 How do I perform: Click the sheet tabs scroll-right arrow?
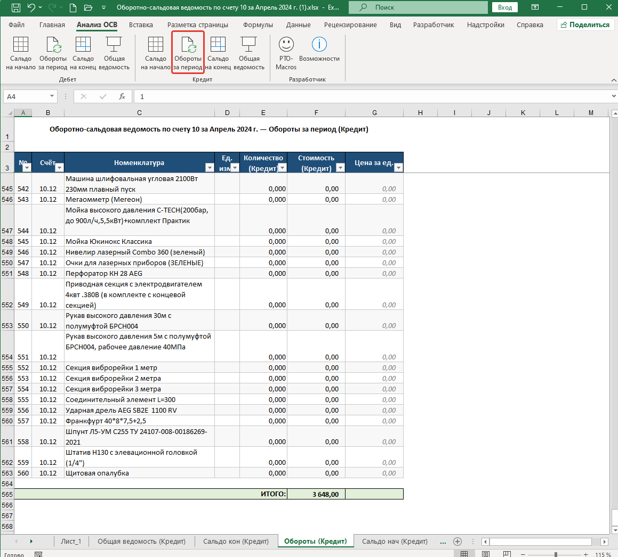pyautogui.click(x=31, y=541)
